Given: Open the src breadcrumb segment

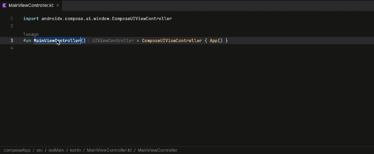Looking at the screenshot, I should [40, 150].
